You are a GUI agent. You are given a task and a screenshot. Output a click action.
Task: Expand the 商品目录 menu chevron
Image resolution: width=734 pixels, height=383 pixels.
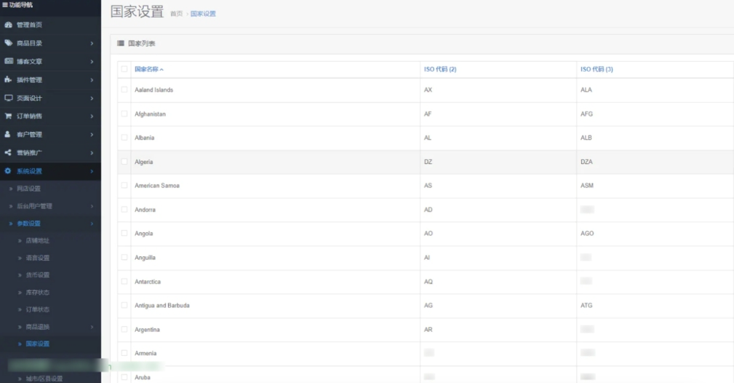(x=91, y=43)
